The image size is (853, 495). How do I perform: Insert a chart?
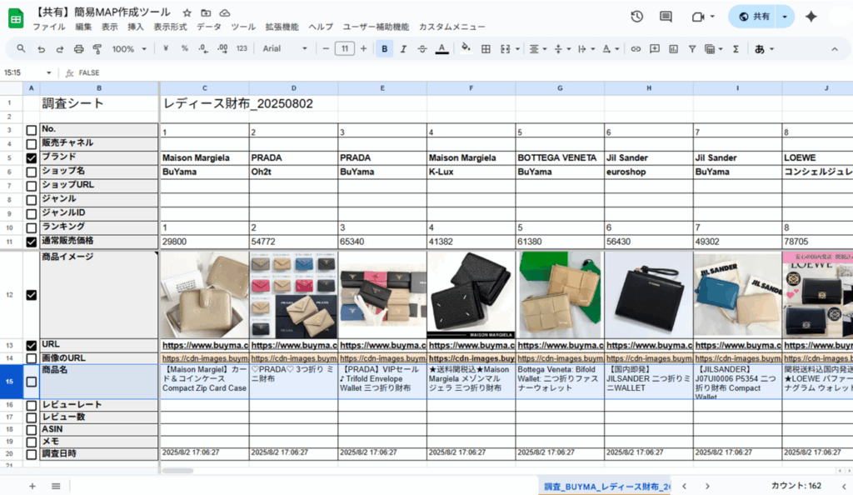point(673,49)
